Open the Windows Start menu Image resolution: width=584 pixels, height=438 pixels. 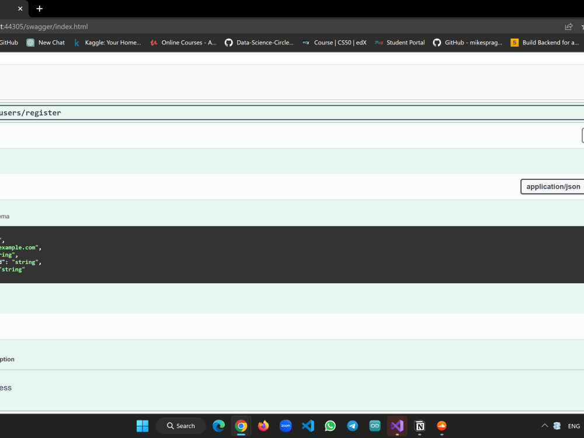point(142,426)
